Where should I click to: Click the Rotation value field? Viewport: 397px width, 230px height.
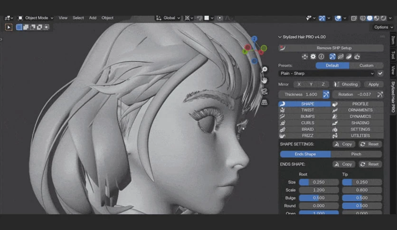pyautogui.click(x=354, y=95)
